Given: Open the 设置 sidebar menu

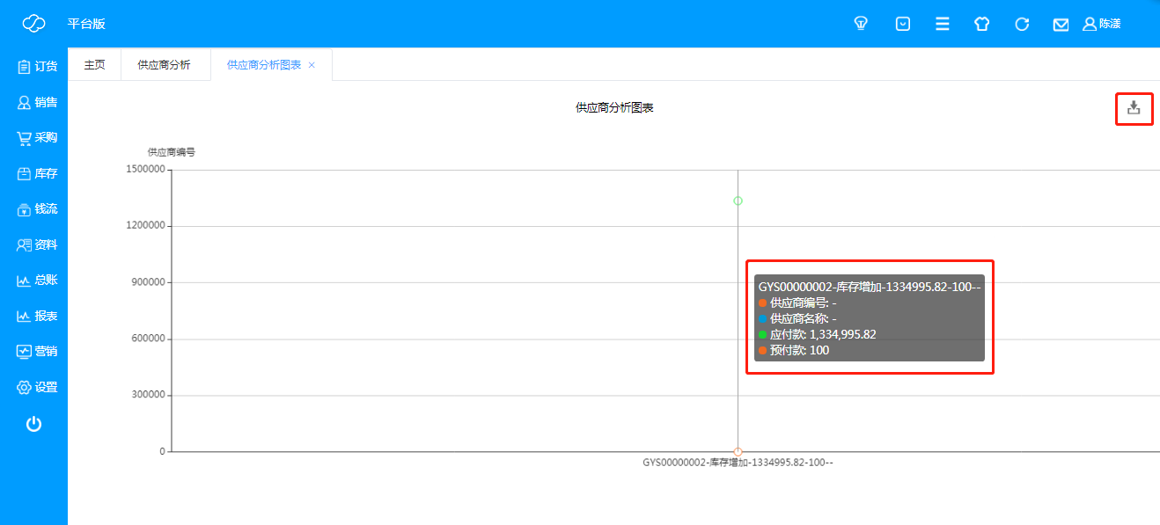Looking at the screenshot, I should [37, 387].
